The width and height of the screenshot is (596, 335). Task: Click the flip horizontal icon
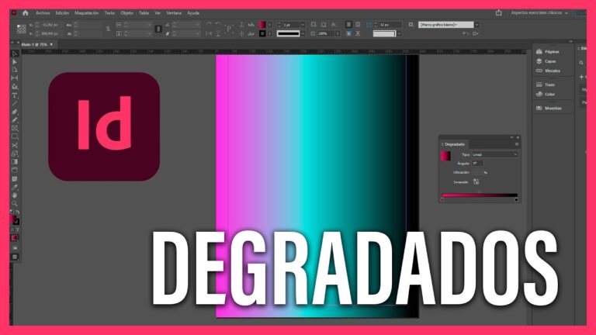(209, 34)
